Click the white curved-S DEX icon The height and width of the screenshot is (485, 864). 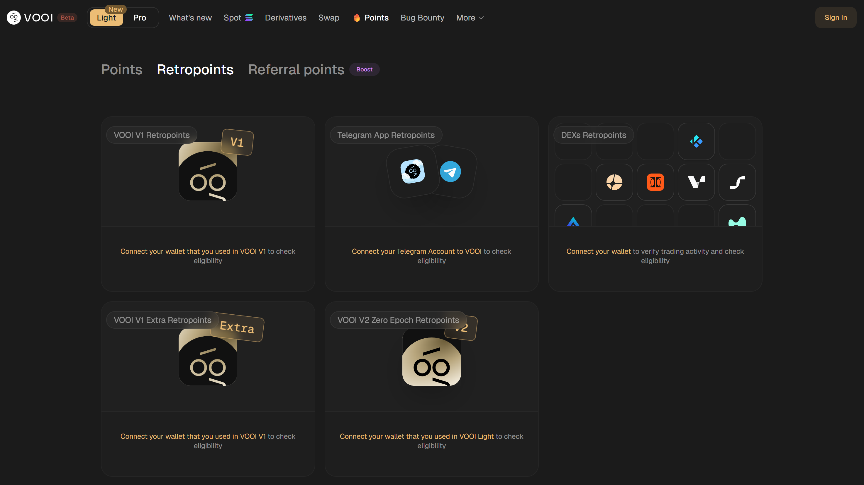(737, 182)
